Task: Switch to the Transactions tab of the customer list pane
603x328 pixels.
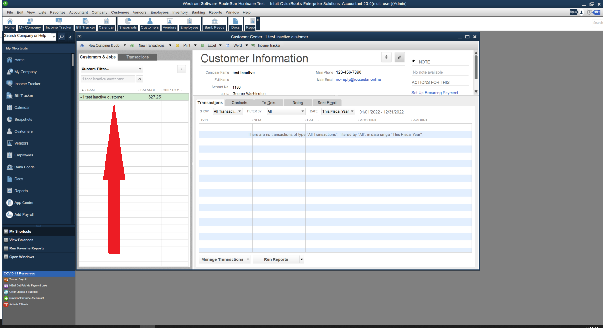Action: 138,57
